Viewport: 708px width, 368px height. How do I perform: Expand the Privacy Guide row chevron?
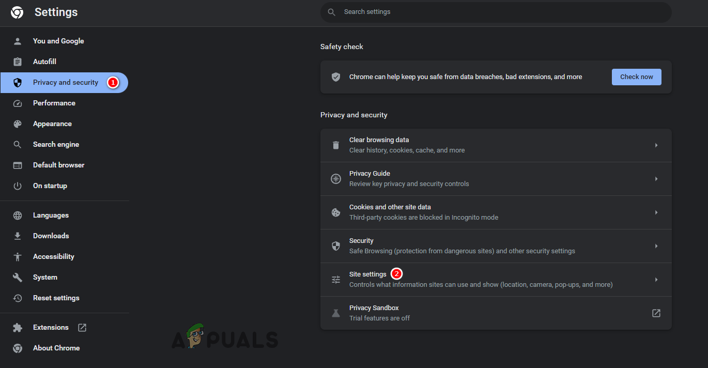pyautogui.click(x=656, y=178)
